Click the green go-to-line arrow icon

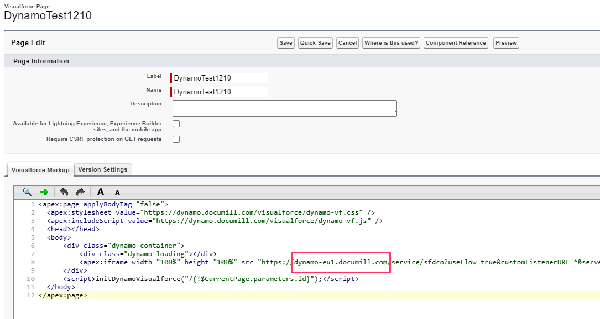tap(44, 192)
